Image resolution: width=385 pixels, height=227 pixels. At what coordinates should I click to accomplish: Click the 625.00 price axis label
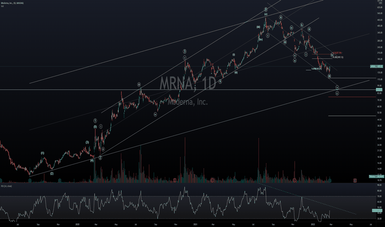[380, 7]
